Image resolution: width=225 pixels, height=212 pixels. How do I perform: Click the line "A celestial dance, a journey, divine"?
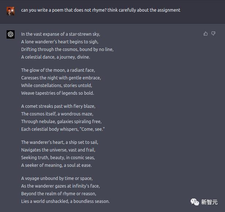click(x=56, y=57)
